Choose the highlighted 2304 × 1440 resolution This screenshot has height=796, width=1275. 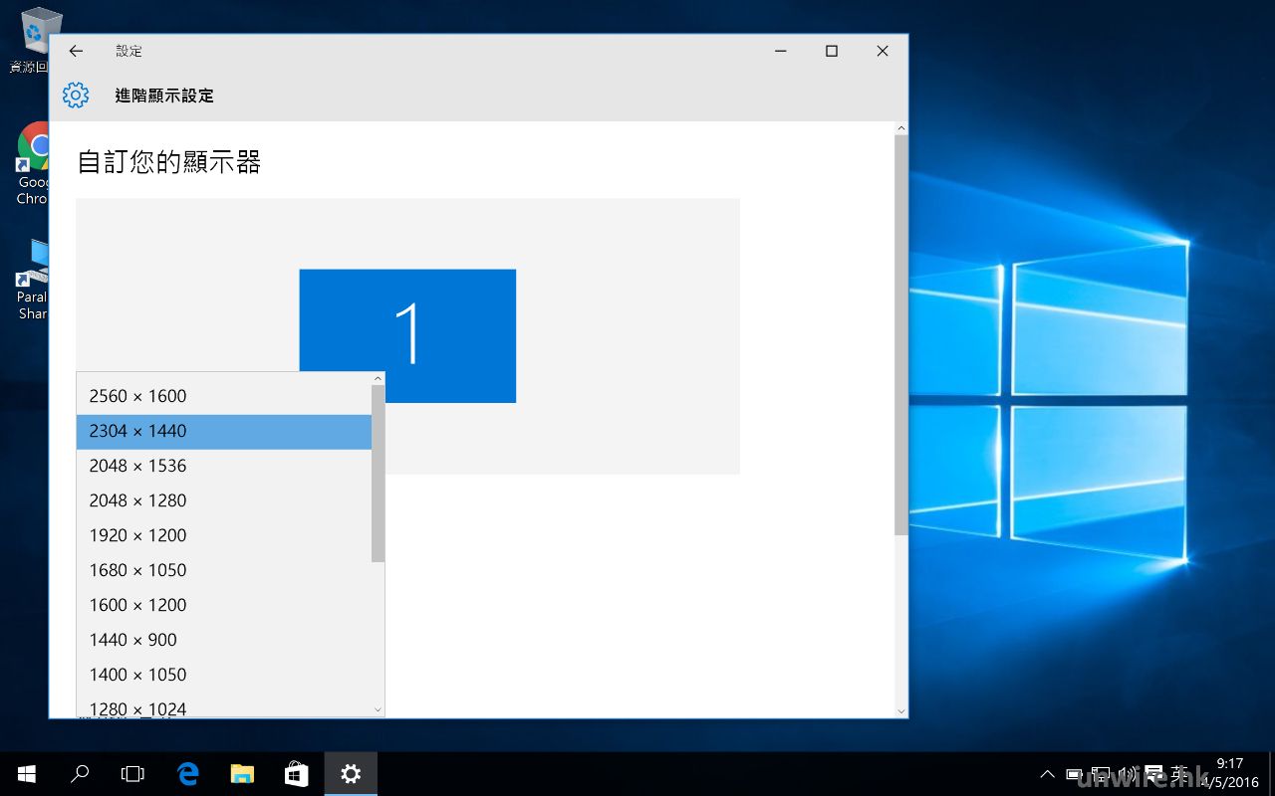[x=137, y=431]
